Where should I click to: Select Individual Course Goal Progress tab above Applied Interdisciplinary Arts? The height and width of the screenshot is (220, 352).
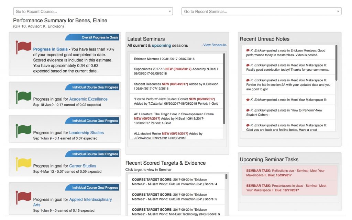[92, 187]
